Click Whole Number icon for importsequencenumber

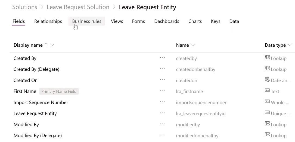[267, 101]
